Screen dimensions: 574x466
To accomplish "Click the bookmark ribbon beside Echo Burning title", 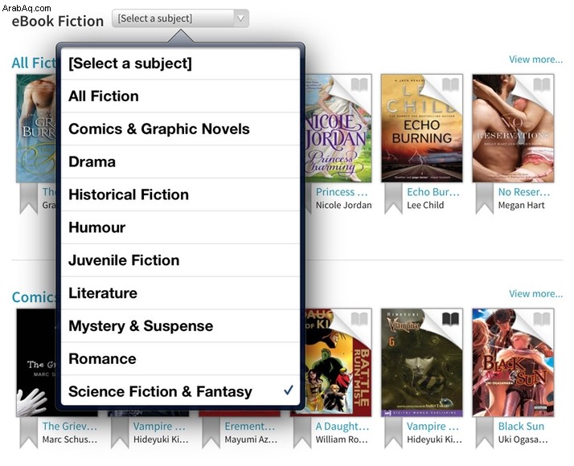I will click(394, 198).
